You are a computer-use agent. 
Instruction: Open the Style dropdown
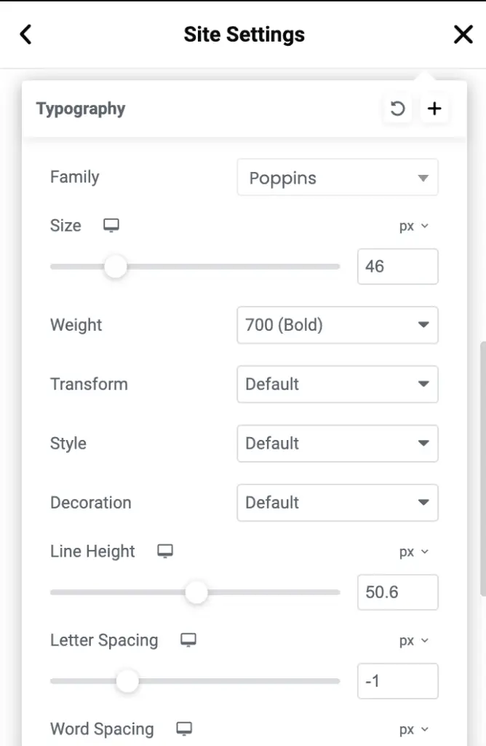[x=338, y=444]
